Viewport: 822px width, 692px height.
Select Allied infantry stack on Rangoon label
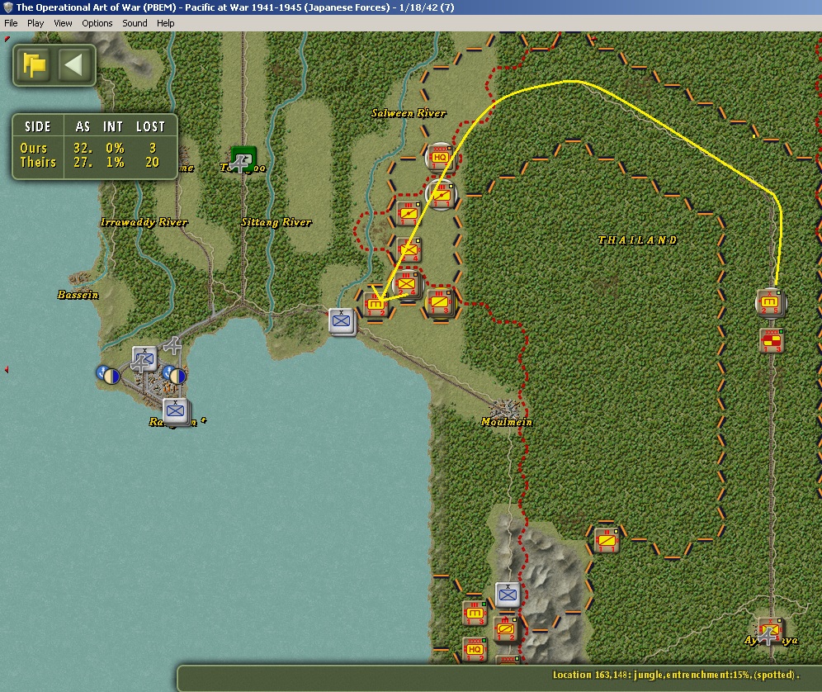[176, 411]
